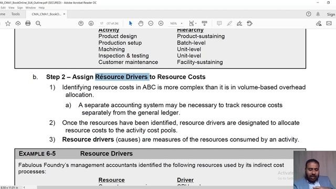Zoom in with plus icon
This screenshot has height=189, width=336.
point(161,23)
